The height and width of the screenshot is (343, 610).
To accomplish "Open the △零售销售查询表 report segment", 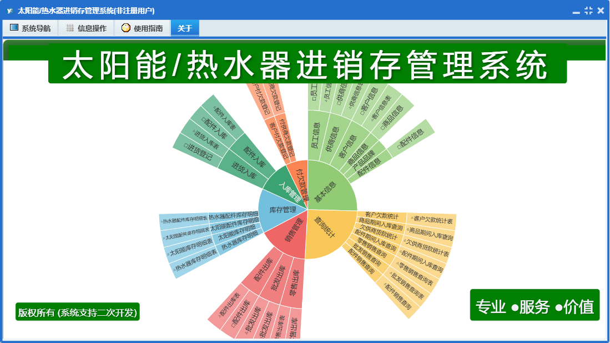I will tap(414, 275).
